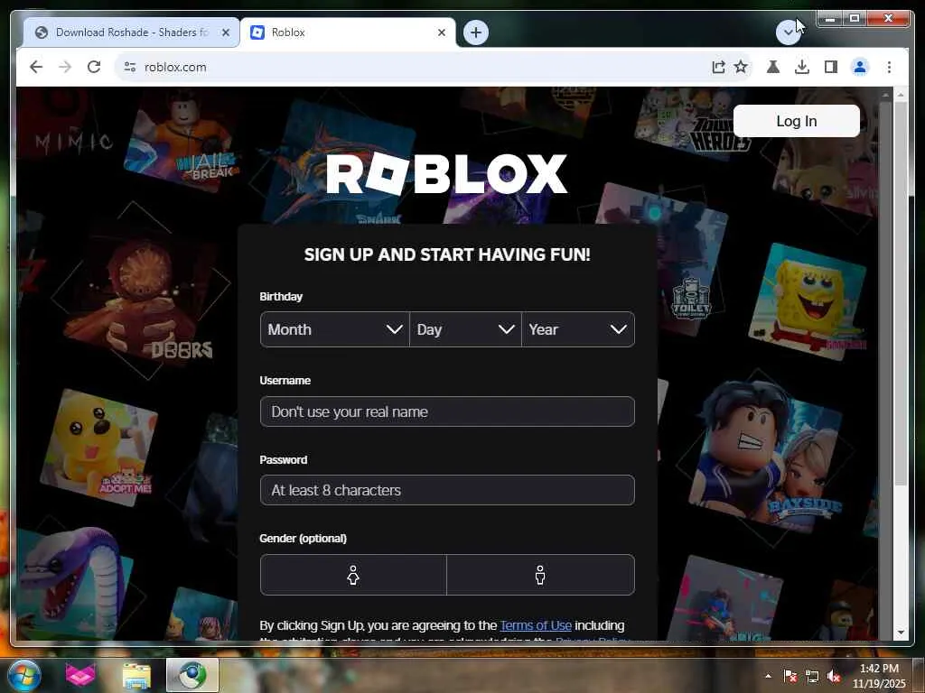Show hidden system tray icons
The height and width of the screenshot is (693, 925).
(768, 676)
